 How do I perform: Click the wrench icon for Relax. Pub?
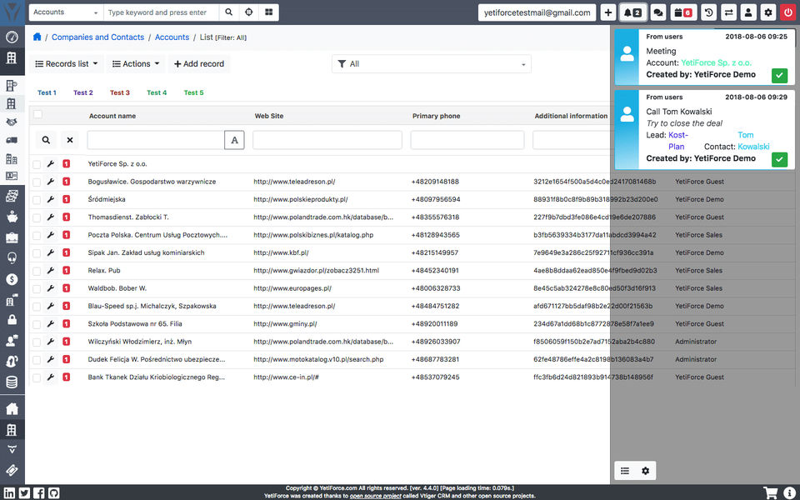[51, 270]
